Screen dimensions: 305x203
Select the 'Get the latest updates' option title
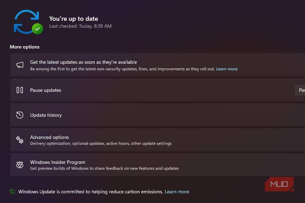click(x=83, y=62)
